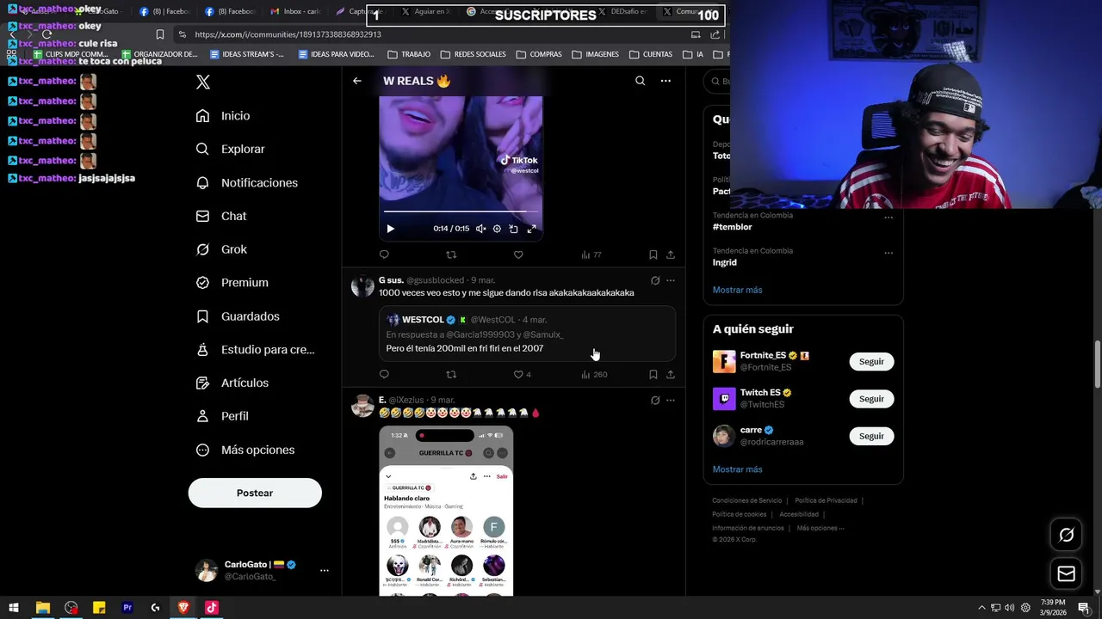
Task: Open Windows Start menu
Action: (14, 608)
